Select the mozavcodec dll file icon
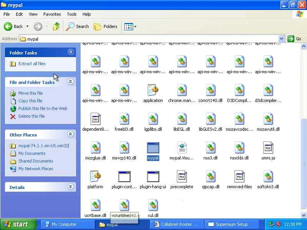This screenshot has width=307, height=230. click(239, 119)
